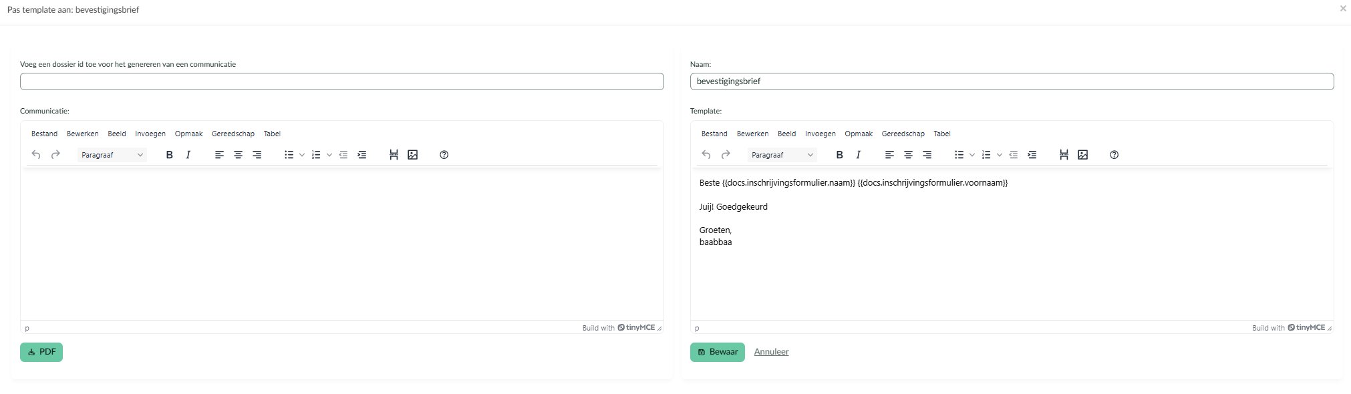Download the communication as PDF
Image resolution: width=1351 pixels, height=394 pixels.
tap(41, 352)
